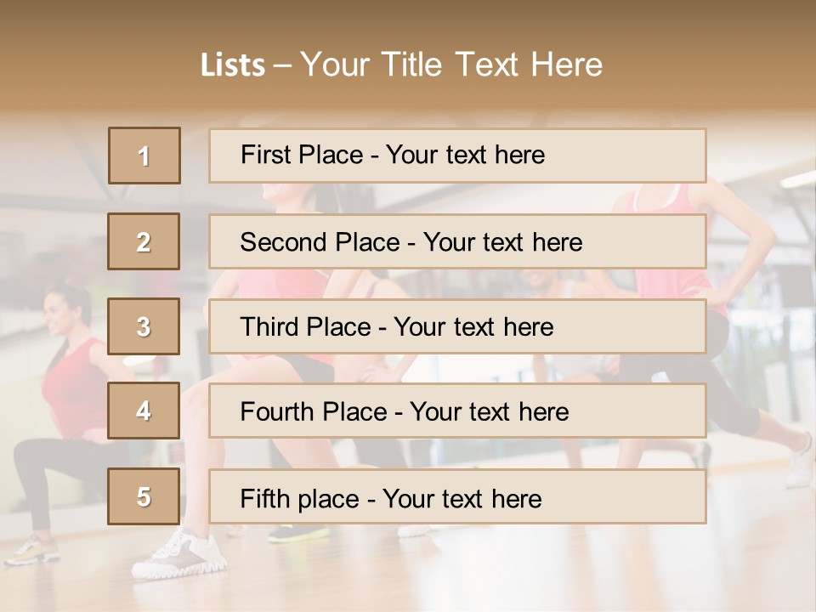Click the words "First Place"

pos(301,155)
